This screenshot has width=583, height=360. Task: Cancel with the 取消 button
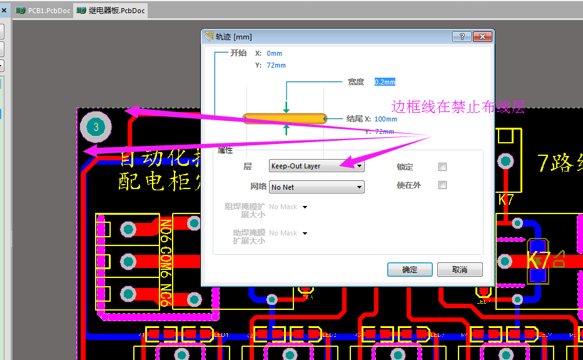pos(460,270)
